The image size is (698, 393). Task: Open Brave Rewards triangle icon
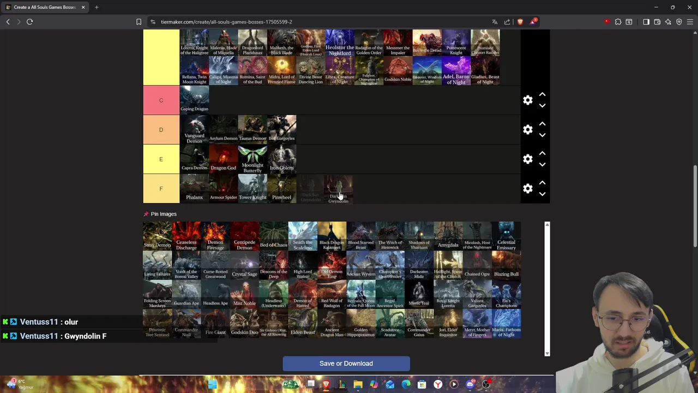tap(533, 22)
